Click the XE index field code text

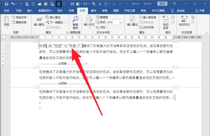pos(64,46)
